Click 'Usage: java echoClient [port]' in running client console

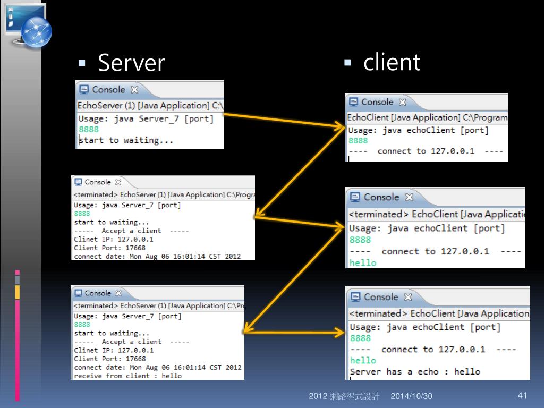coord(419,130)
